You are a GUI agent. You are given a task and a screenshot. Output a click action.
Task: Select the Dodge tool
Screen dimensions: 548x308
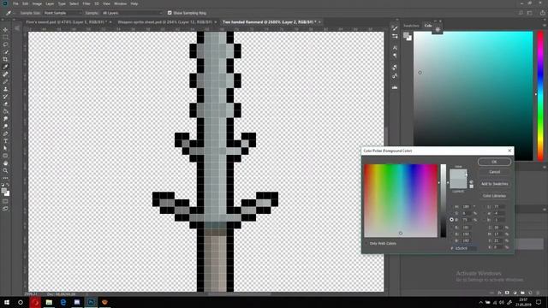tap(5, 126)
